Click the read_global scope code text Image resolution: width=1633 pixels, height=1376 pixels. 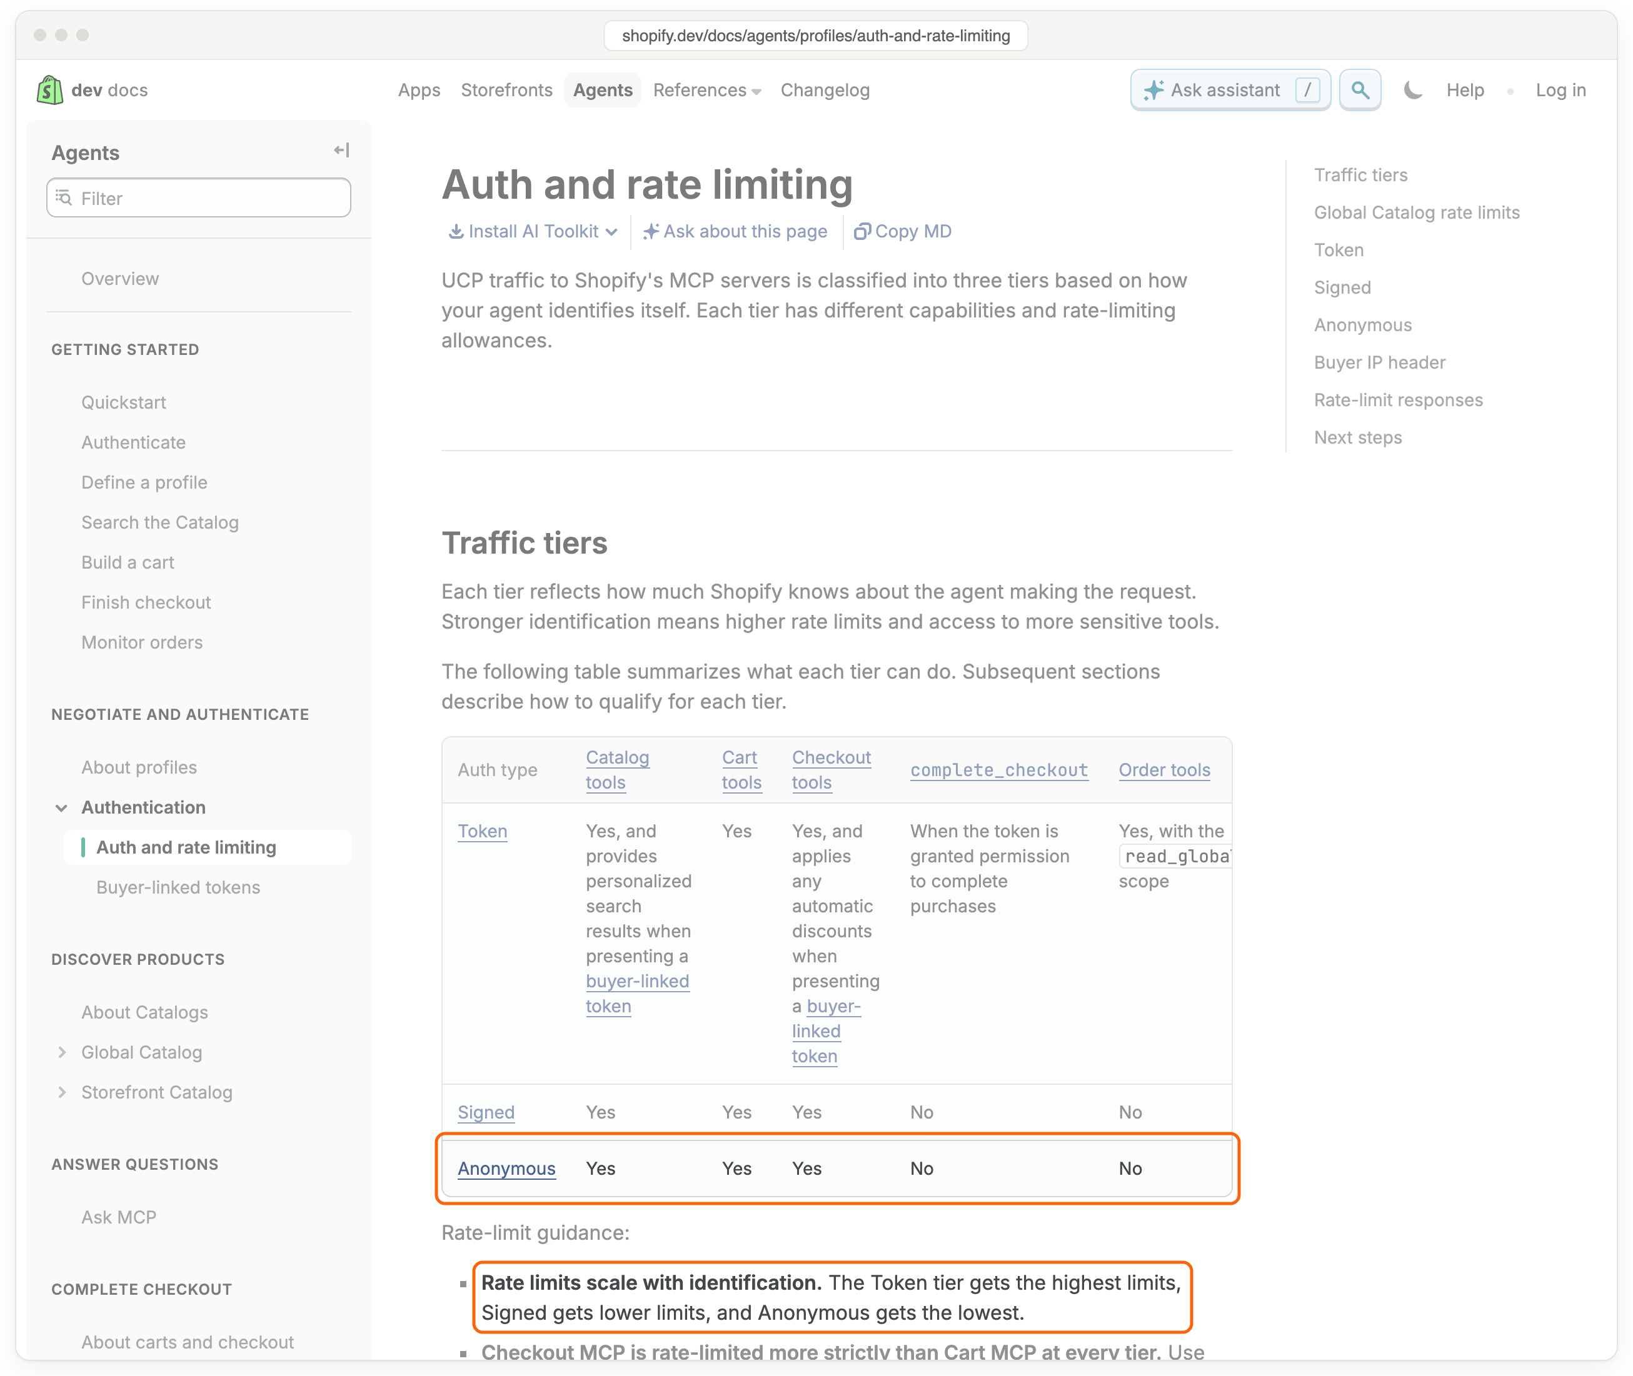click(x=1175, y=857)
